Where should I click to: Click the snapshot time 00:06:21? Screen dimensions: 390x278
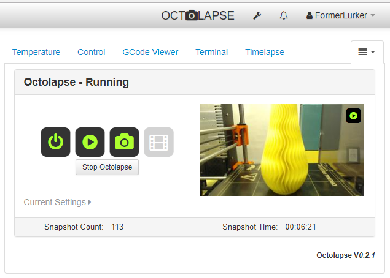[x=300, y=227]
